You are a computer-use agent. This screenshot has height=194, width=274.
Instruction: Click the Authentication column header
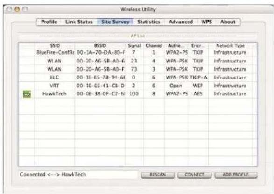click(x=176, y=46)
